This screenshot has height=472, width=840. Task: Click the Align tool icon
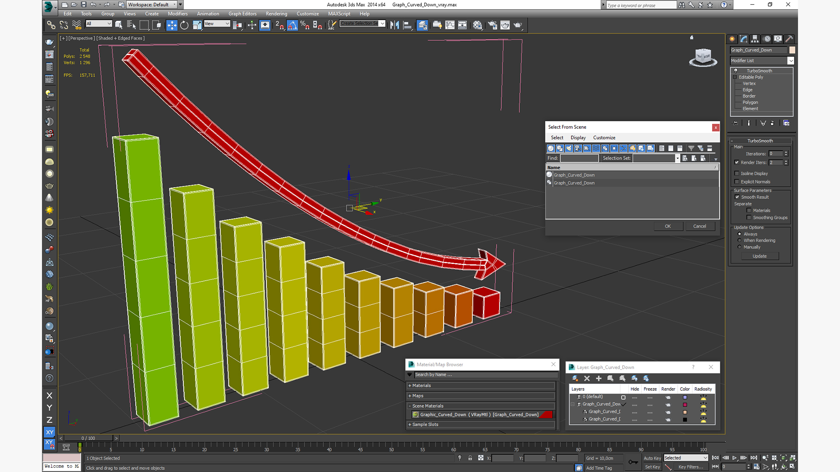coord(407,25)
